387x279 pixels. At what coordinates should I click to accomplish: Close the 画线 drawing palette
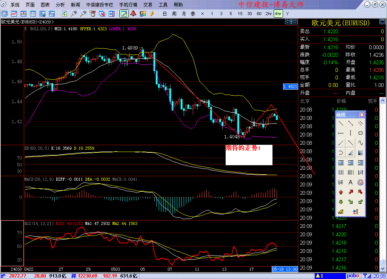pos(362,115)
